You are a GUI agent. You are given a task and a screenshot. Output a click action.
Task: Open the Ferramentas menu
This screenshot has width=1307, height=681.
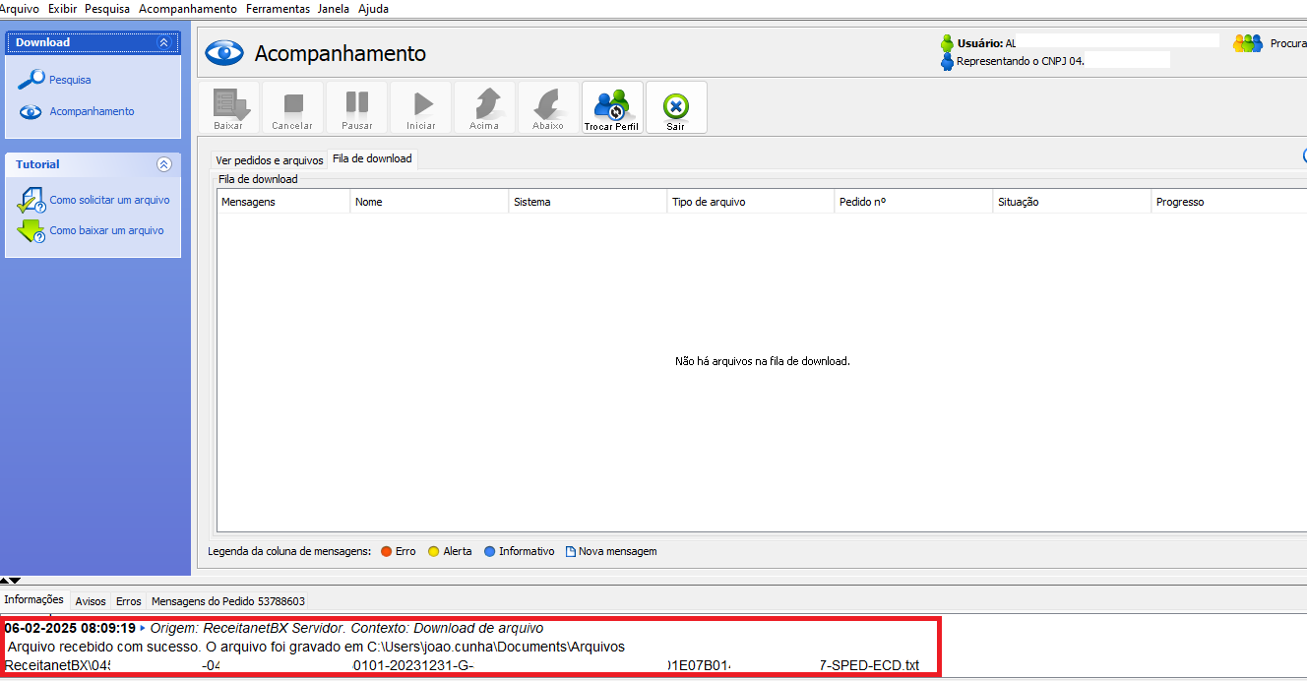coord(278,9)
